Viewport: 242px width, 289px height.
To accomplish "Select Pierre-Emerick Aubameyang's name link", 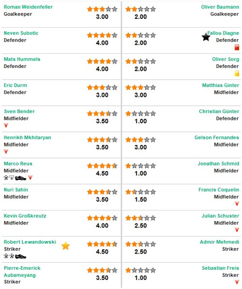I will click(x=22, y=272).
